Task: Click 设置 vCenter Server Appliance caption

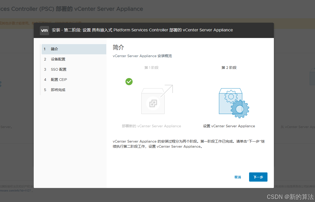Action: tap(229, 126)
